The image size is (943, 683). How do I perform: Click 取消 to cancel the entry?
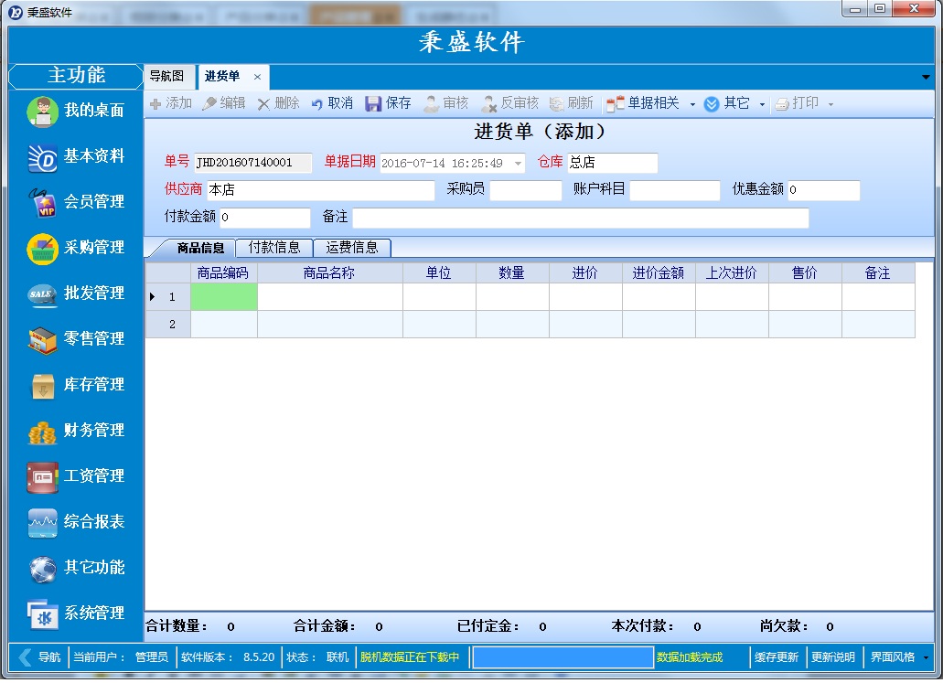tap(332, 103)
